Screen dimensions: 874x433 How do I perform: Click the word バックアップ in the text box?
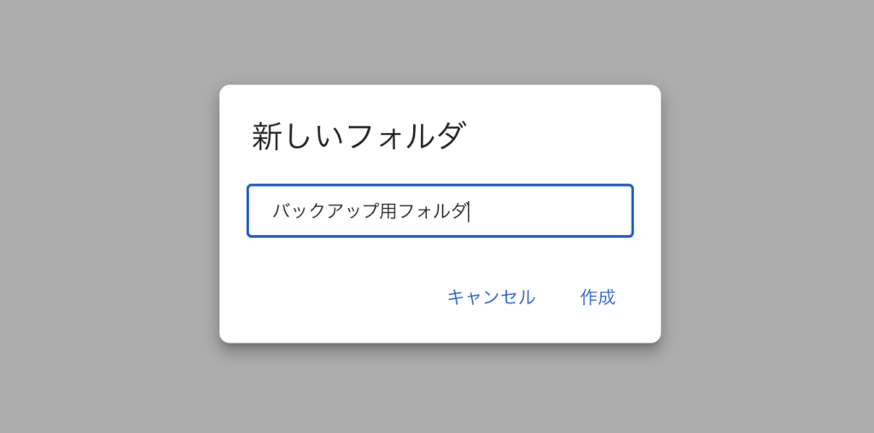[x=324, y=211]
